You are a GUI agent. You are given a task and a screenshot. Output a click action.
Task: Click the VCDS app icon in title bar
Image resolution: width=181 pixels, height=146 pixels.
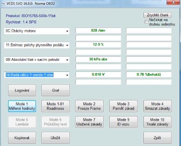tap(3, 3)
